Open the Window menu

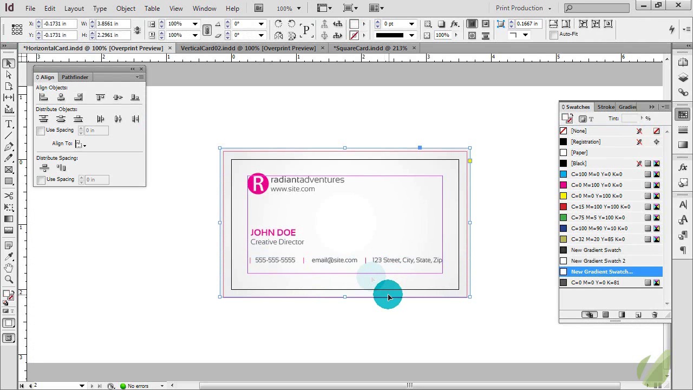tap(205, 8)
